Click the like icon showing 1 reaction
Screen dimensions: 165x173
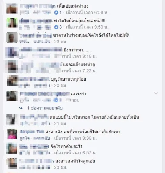click(56, 12)
